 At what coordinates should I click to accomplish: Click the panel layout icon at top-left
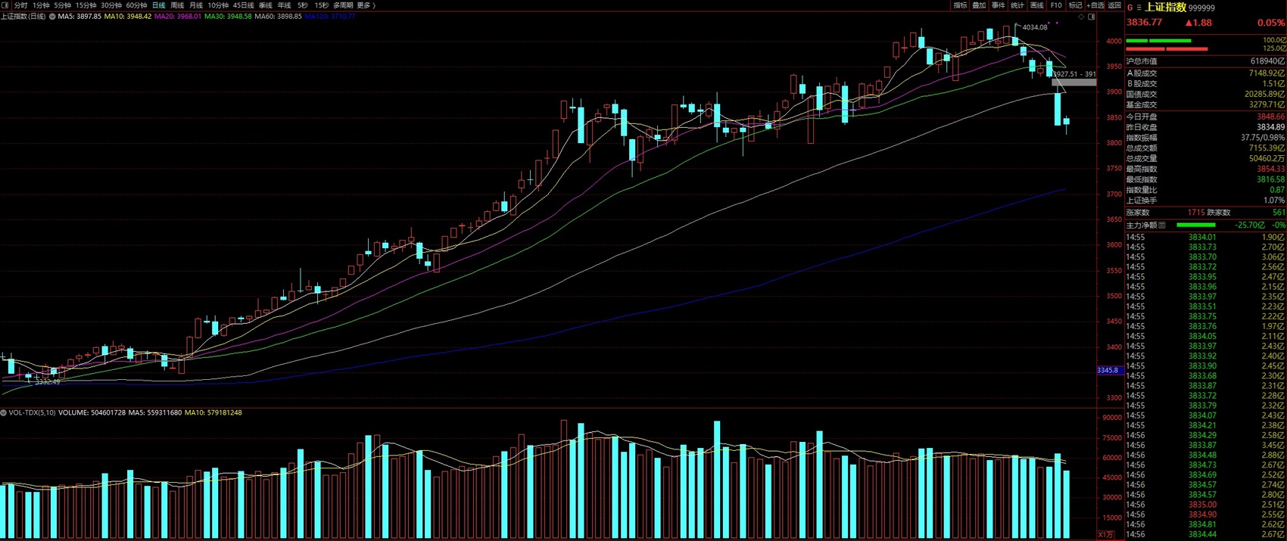[5, 5]
